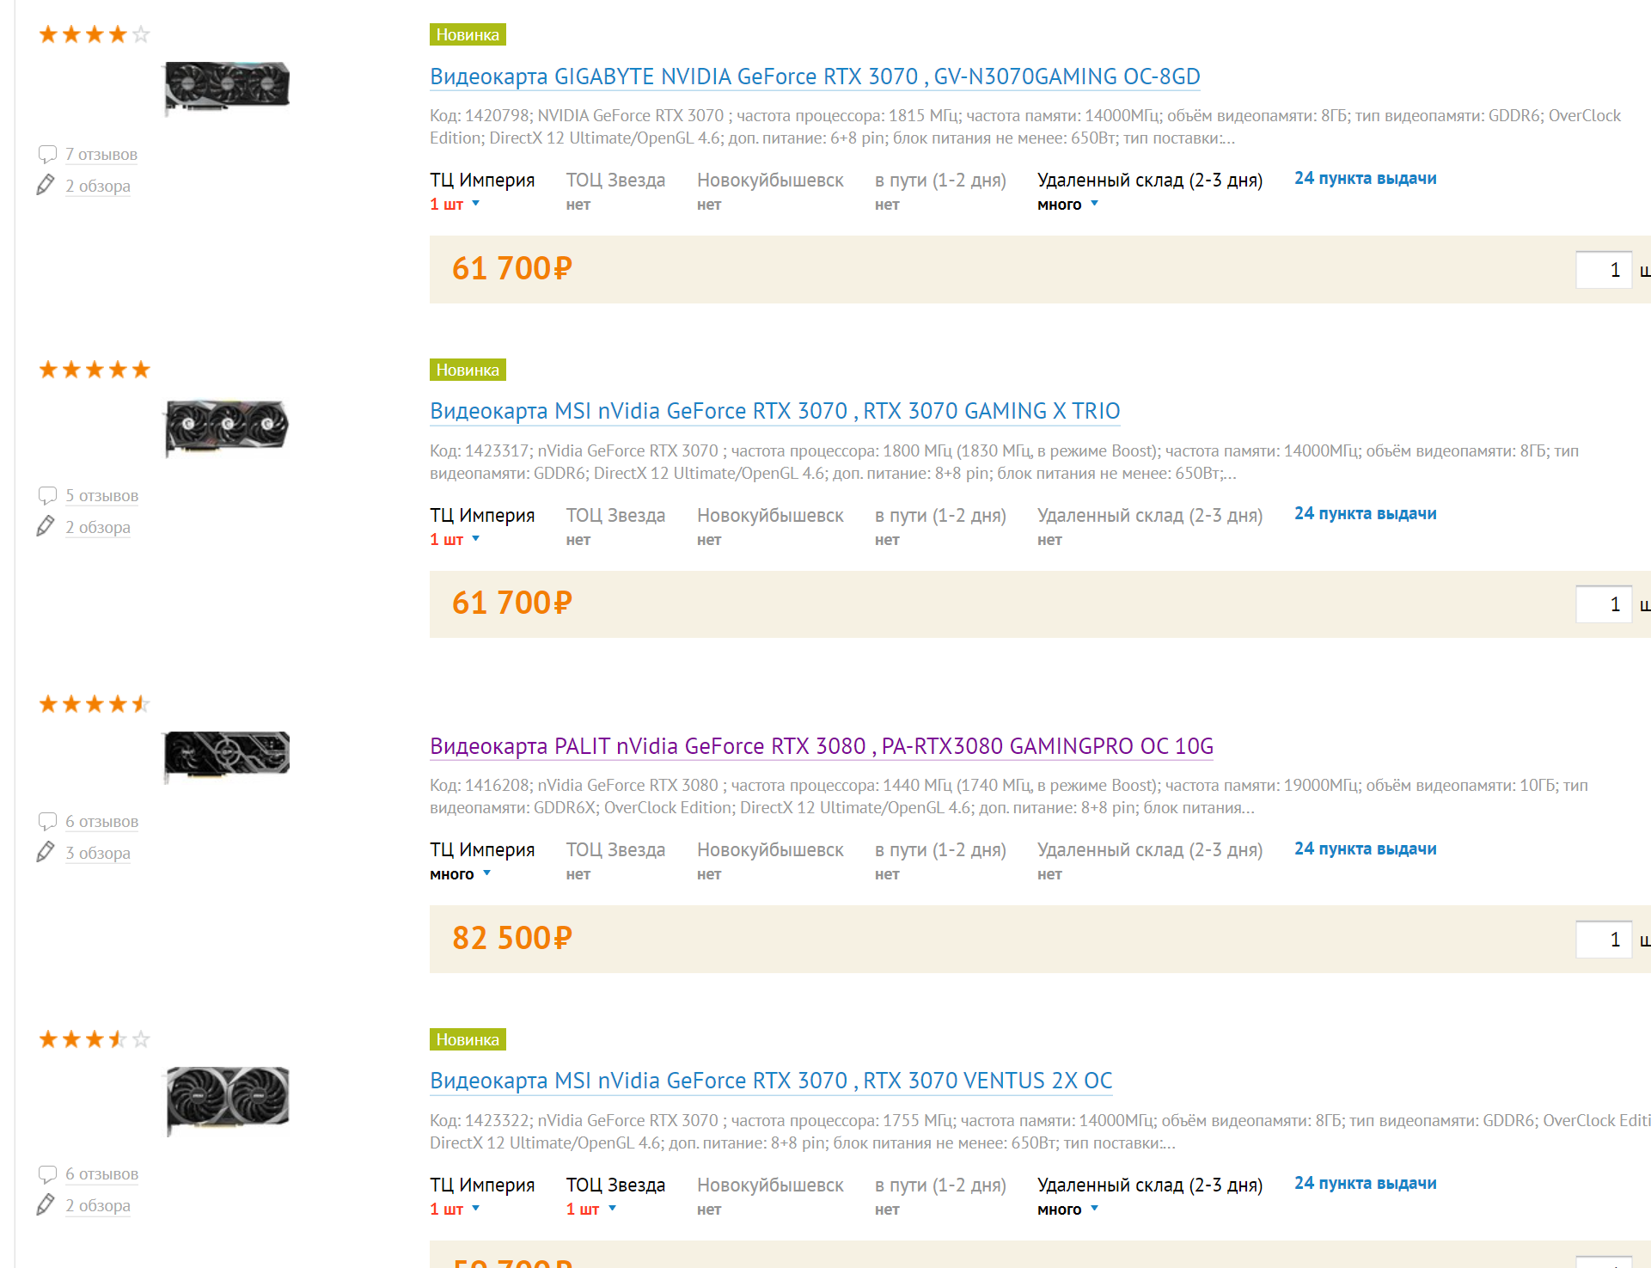Click the Новинка badge on the MSI VENTUS 2X OC
The height and width of the screenshot is (1268, 1651).
pyautogui.click(x=468, y=1039)
